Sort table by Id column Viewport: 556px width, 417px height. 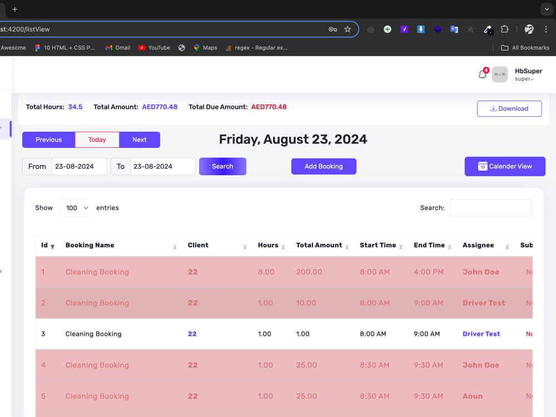pyautogui.click(x=47, y=245)
